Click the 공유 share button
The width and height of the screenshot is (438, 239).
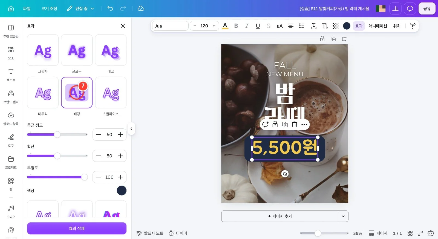coord(427,8)
